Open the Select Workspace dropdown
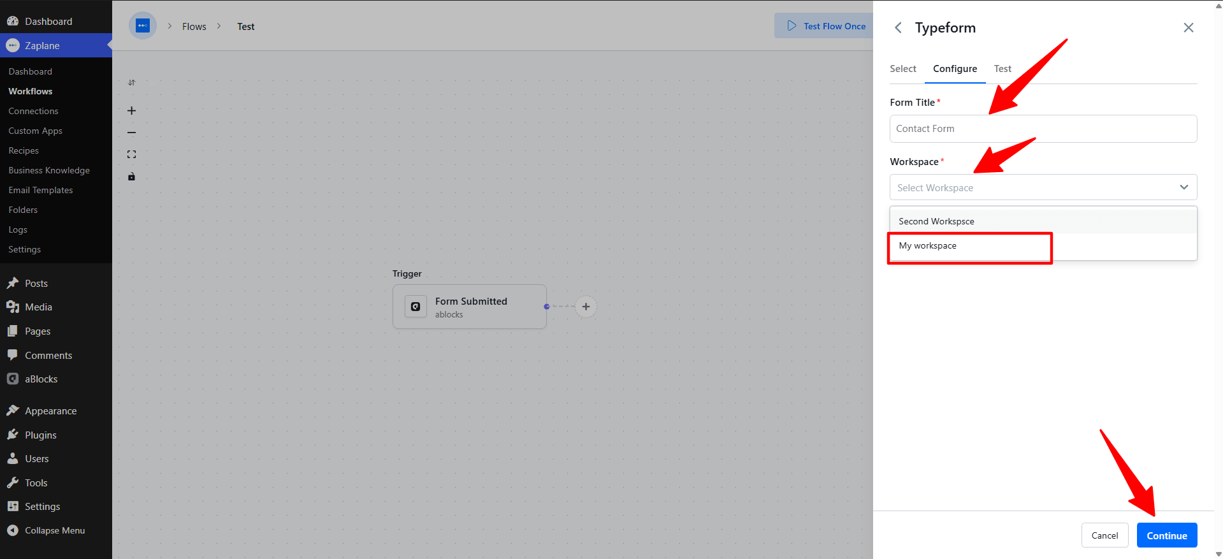Viewport: 1223px width, 559px height. click(1043, 187)
